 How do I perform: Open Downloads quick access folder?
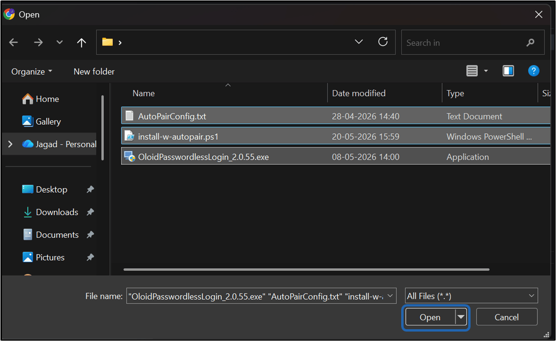point(50,212)
